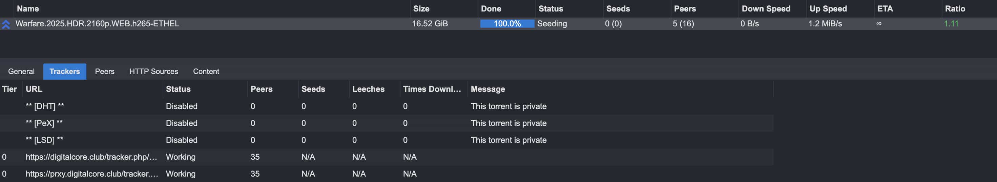Switch to the Trackers tab
This screenshot has height=182, width=997.
point(65,71)
